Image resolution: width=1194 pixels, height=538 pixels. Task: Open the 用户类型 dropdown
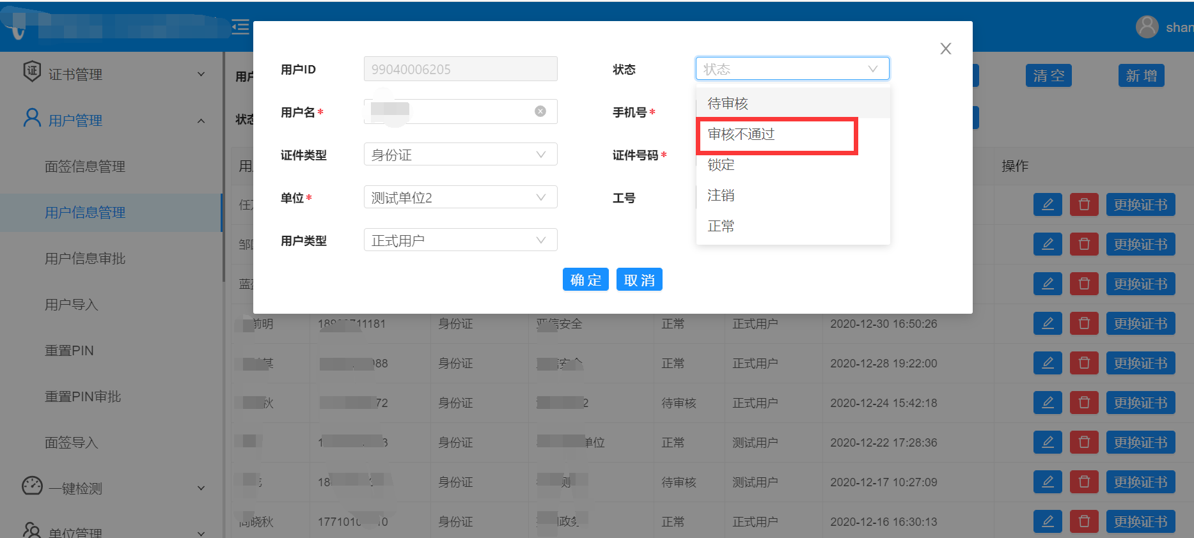click(460, 240)
